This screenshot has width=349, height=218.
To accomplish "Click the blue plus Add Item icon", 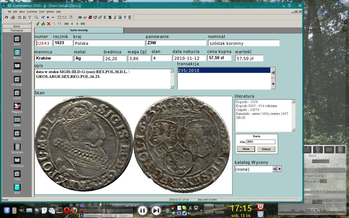I will pyautogui.click(x=48, y=17).
